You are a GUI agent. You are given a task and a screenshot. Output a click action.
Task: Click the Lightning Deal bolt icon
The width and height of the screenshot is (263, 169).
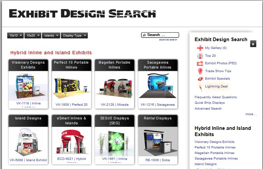(x=200, y=87)
